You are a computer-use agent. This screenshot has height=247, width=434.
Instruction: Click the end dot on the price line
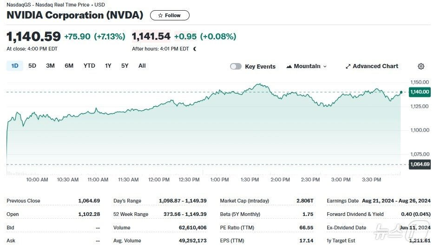point(401,92)
